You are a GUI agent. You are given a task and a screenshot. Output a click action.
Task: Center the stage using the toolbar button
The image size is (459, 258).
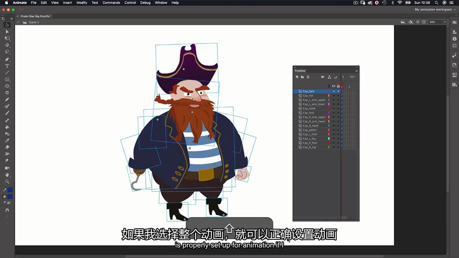(418, 22)
